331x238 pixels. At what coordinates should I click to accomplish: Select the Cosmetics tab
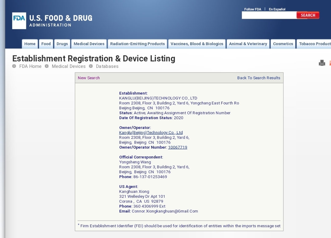283,44
